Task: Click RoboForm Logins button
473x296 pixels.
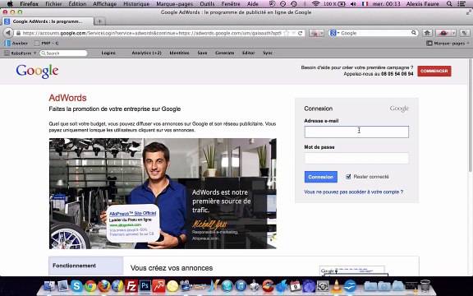Action: point(108,53)
